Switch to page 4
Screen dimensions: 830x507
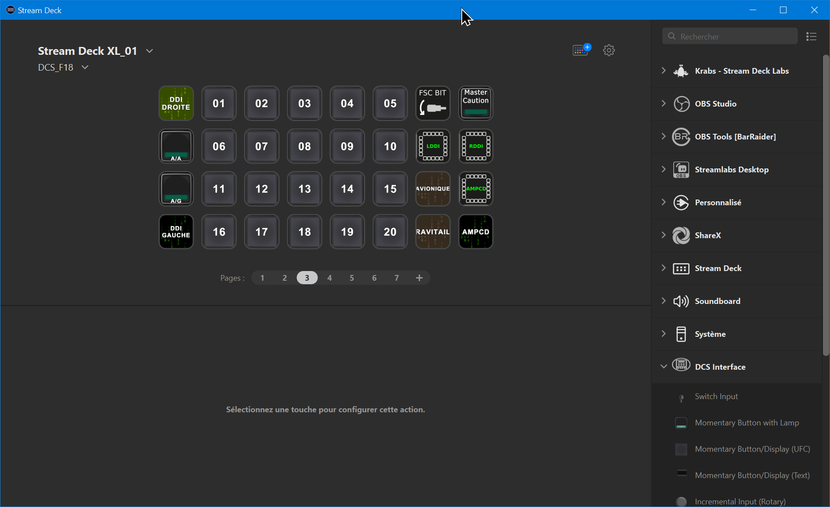pyautogui.click(x=329, y=278)
